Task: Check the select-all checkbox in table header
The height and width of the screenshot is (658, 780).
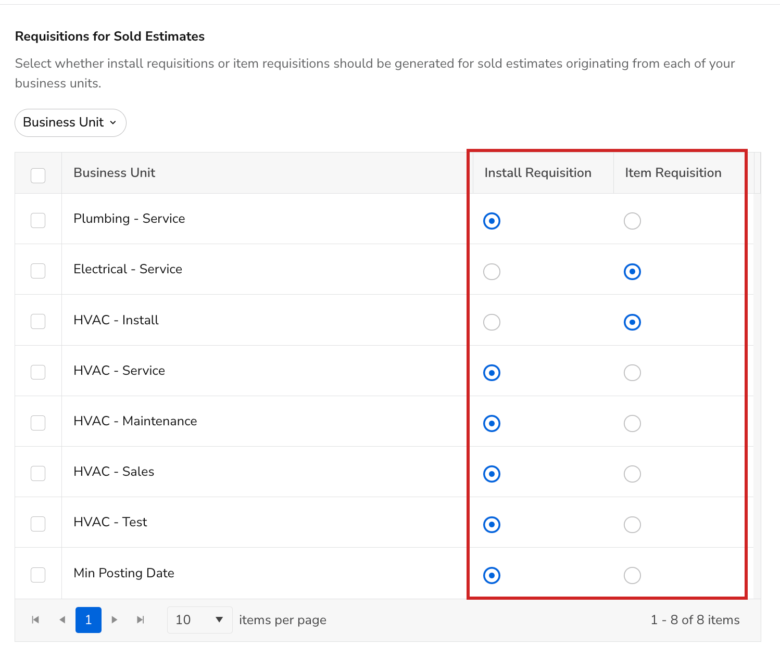Action: click(x=37, y=175)
